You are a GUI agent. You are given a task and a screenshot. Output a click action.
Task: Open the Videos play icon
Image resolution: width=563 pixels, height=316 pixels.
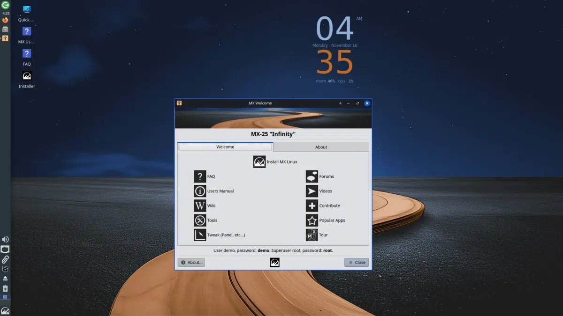click(x=312, y=191)
